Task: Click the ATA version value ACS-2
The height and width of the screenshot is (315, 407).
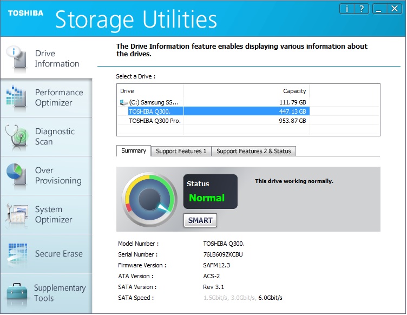Action: click(x=211, y=277)
